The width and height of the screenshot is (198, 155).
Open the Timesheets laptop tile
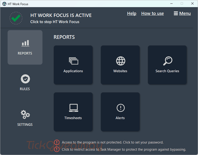click(x=73, y=112)
